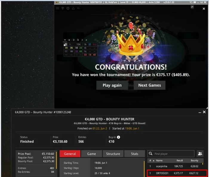
Task: Open the hand replayer play icon
Action: 68,8
